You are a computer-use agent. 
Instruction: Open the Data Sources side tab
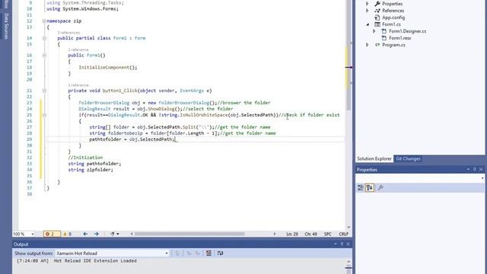(x=6, y=26)
